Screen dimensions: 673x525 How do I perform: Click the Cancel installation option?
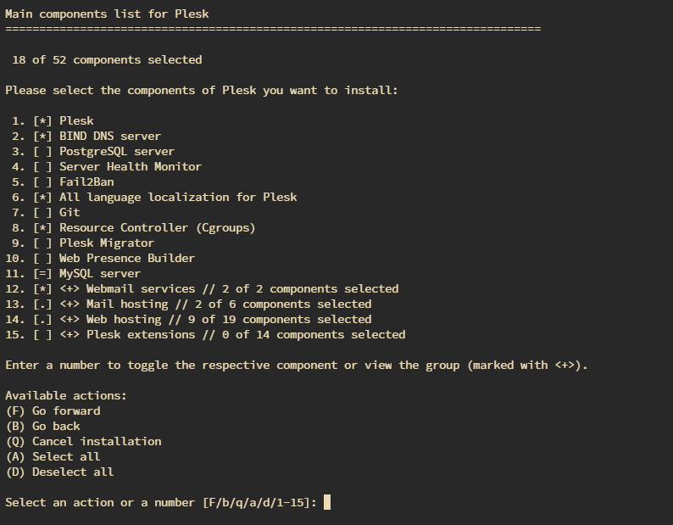pyautogui.click(x=83, y=441)
